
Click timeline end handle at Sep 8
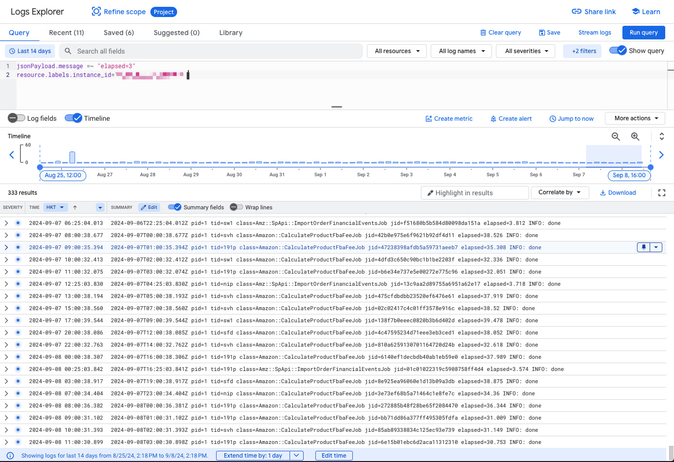coord(651,167)
